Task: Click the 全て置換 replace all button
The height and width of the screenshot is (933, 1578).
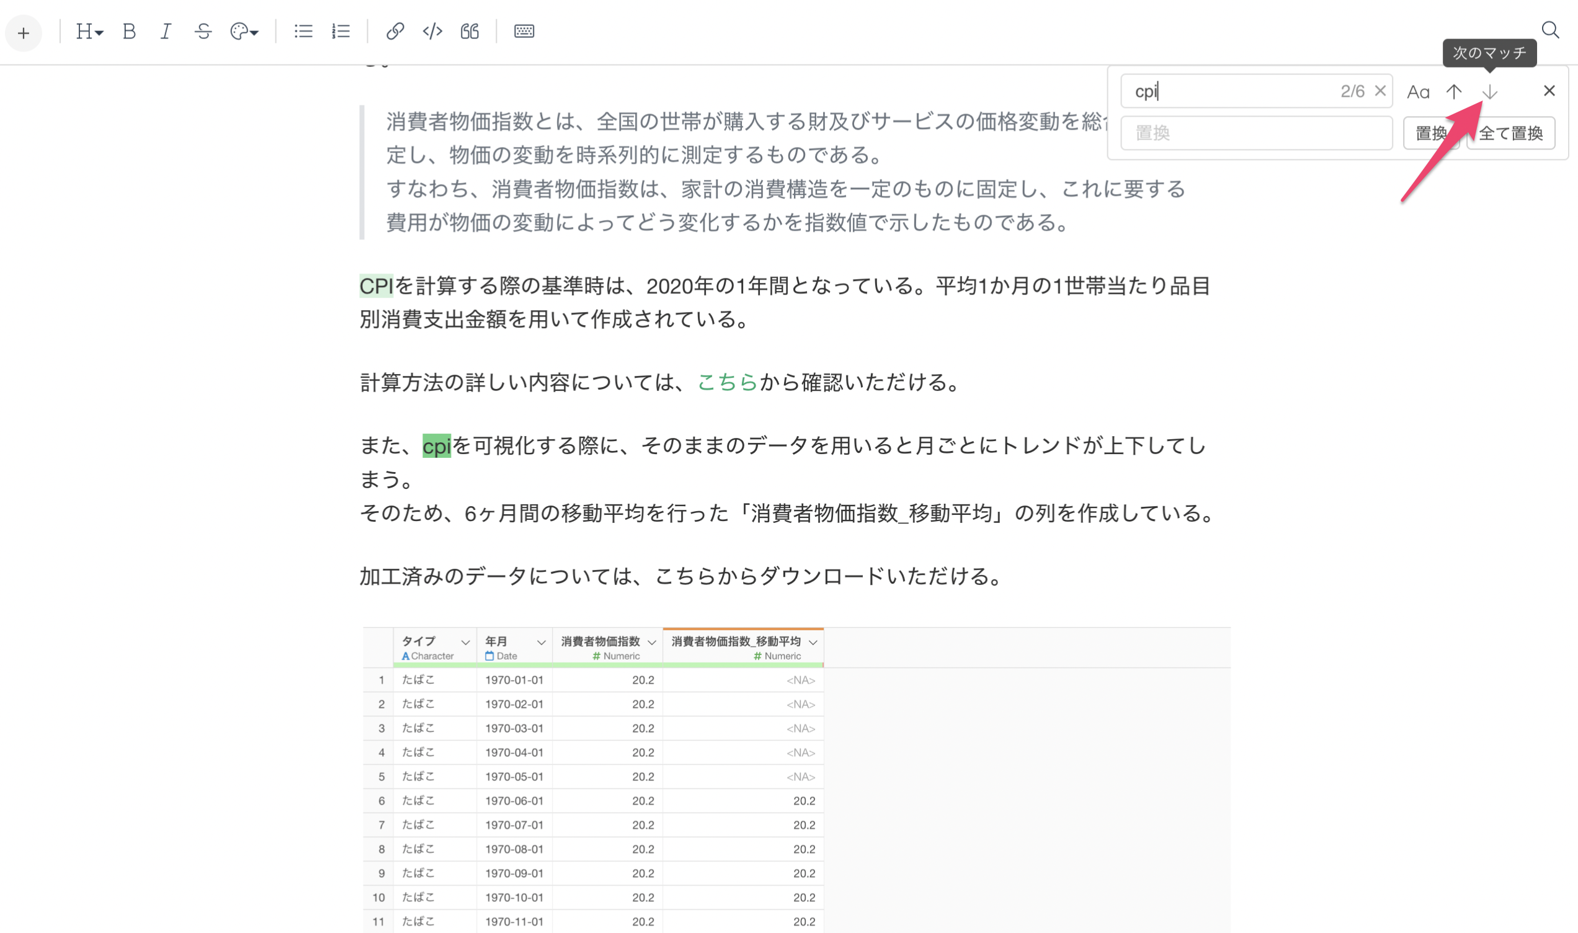Action: coord(1512,133)
